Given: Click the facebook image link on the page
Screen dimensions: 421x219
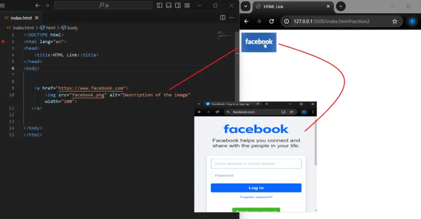Looking at the screenshot, I should click(x=259, y=42).
